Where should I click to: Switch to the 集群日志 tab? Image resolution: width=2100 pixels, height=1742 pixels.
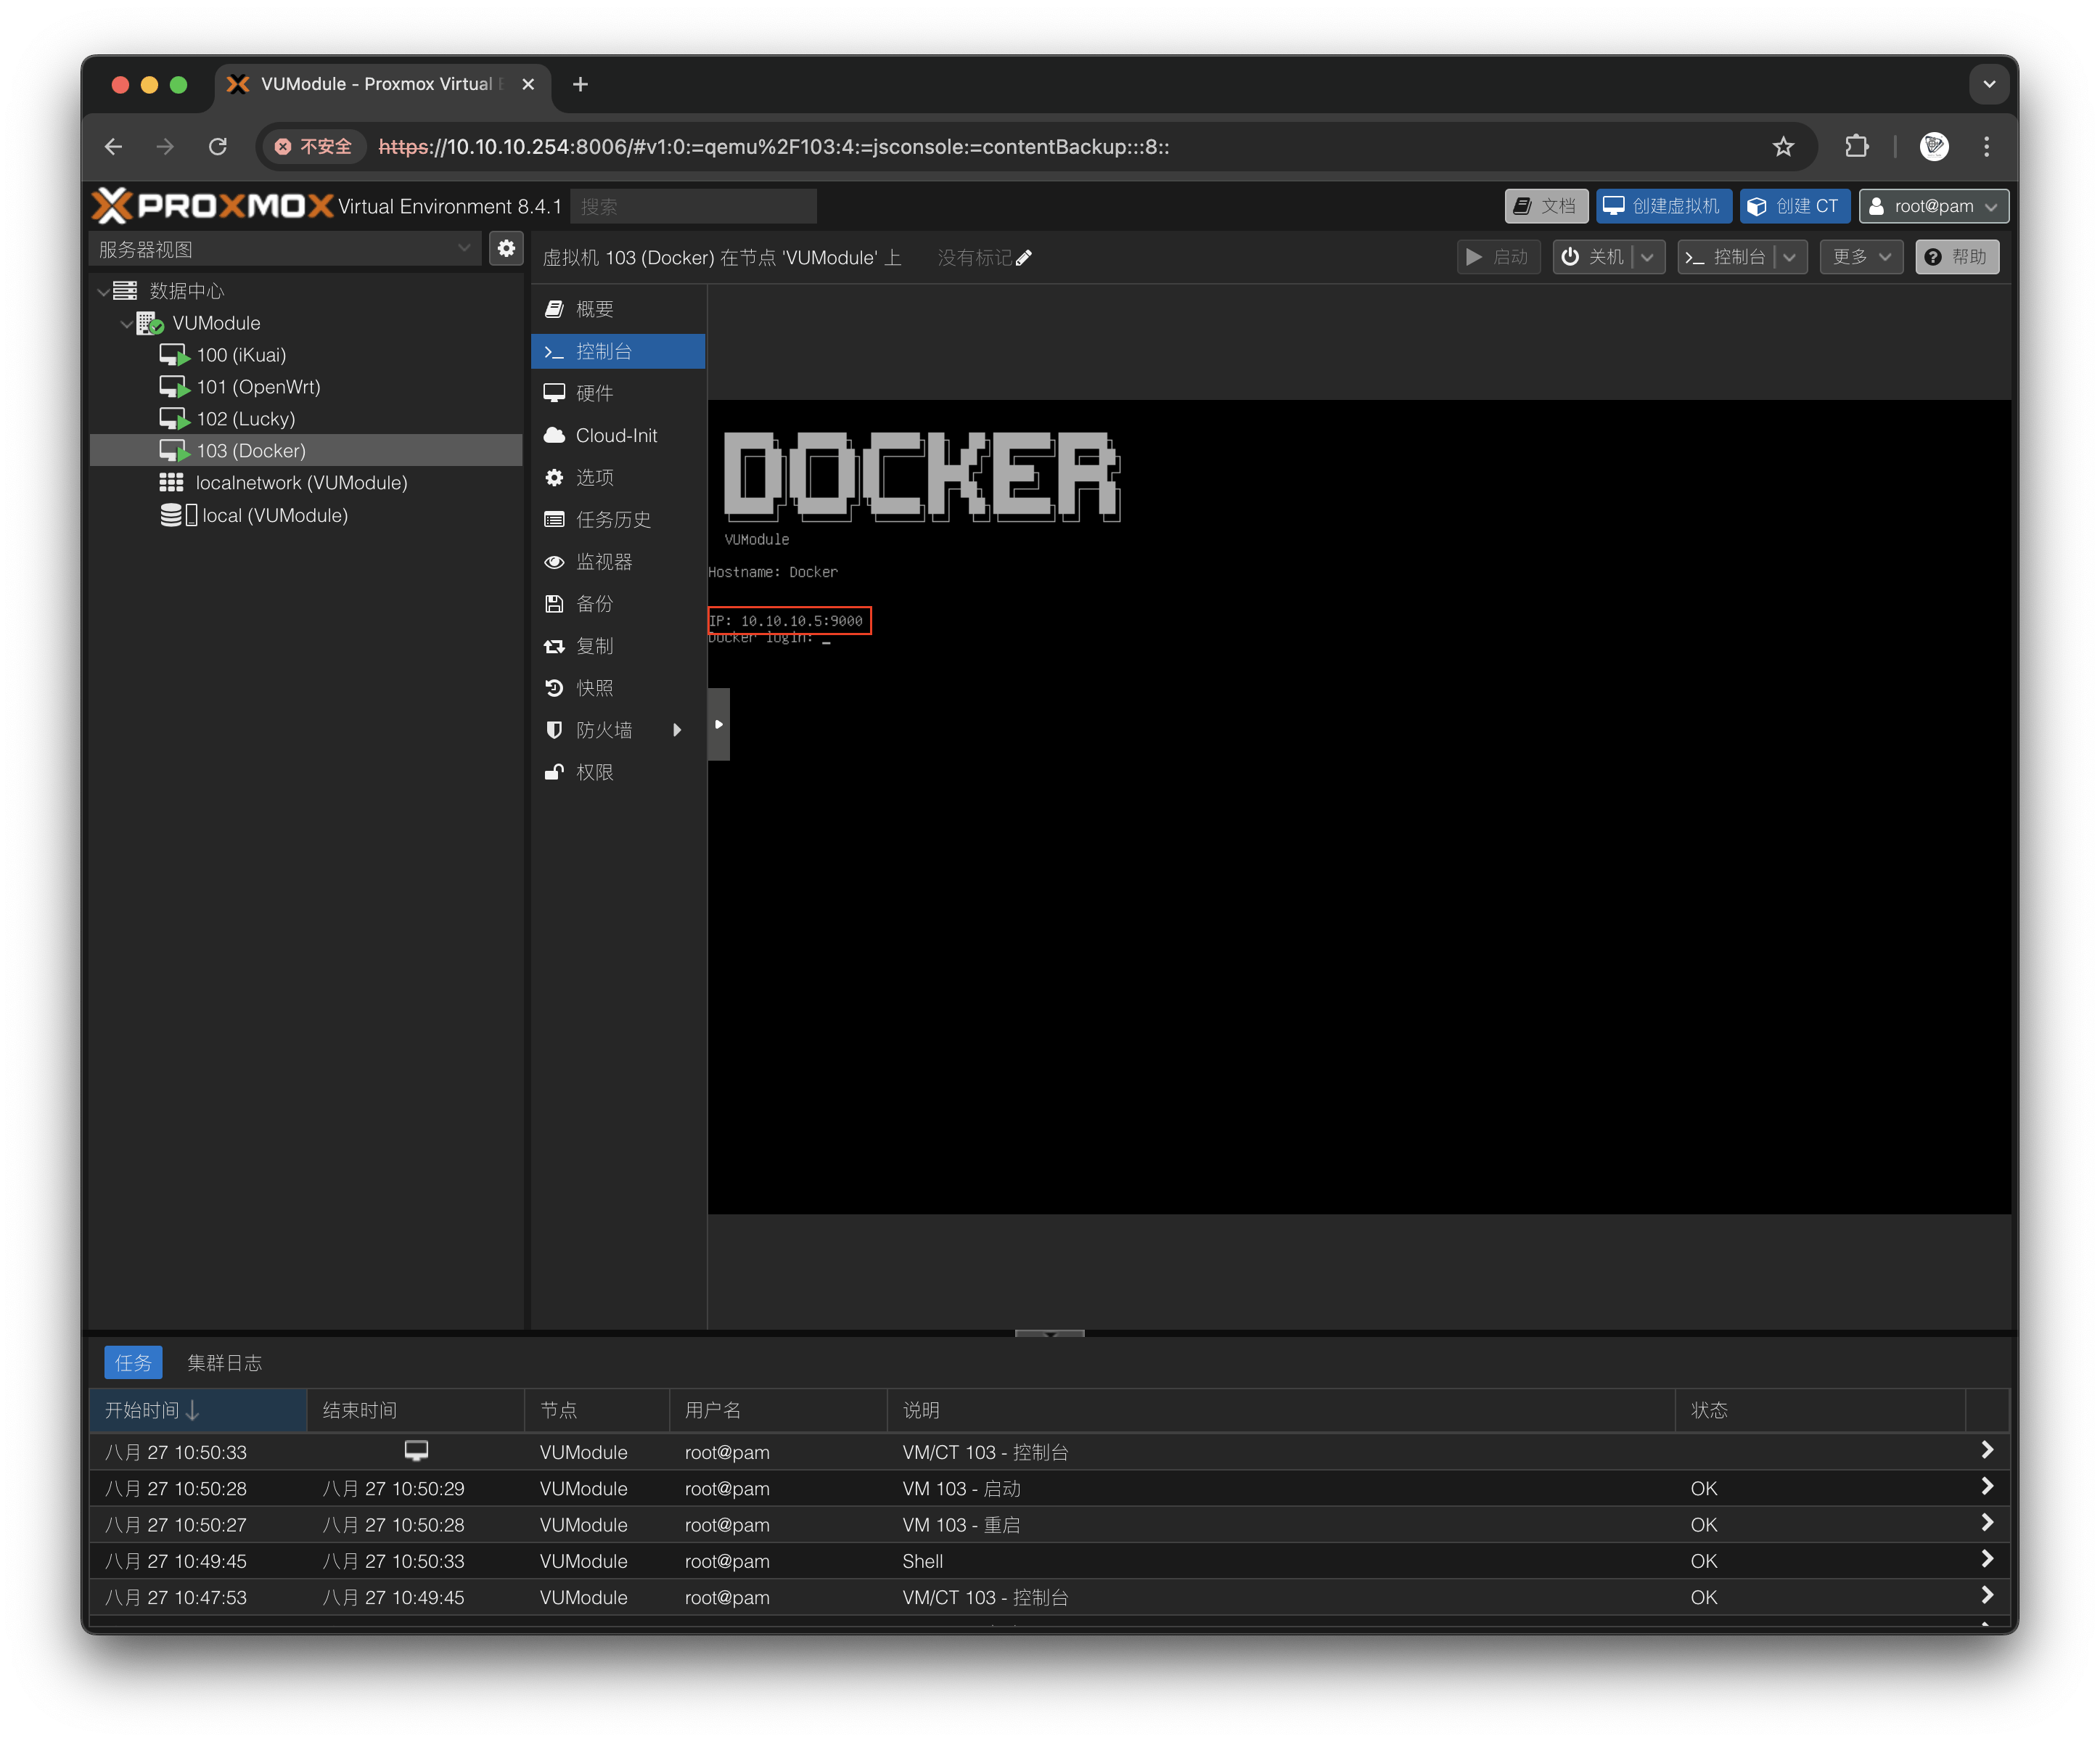(225, 1363)
